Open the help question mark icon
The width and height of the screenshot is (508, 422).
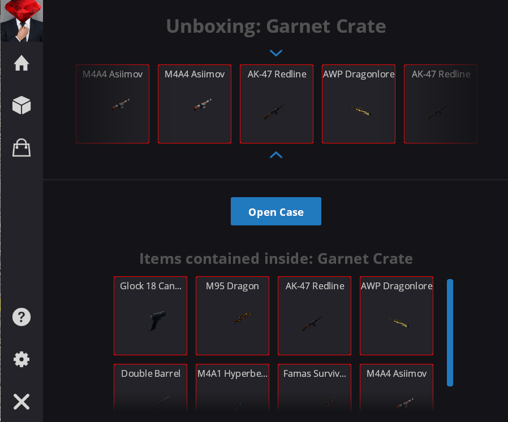[21, 317]
